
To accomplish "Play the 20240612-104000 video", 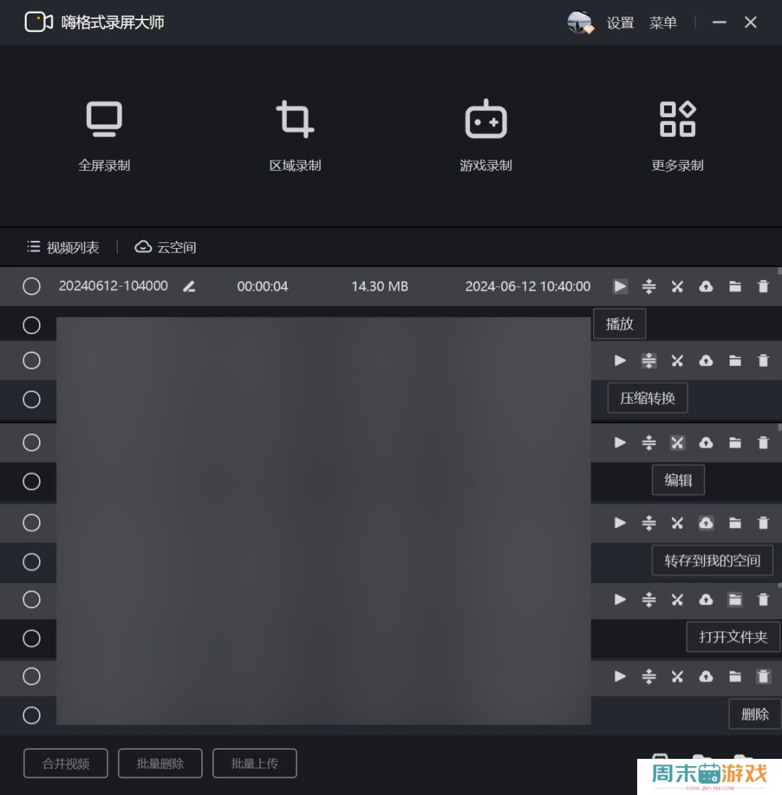I will click(620, 286).
